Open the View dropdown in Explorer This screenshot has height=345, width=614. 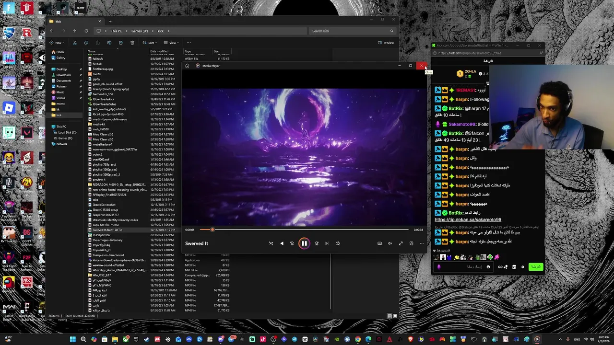coord(172,43)
